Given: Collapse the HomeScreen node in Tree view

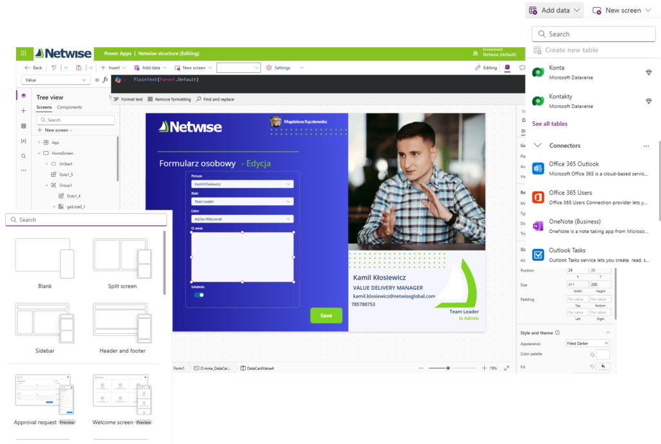Looking at the screenshot, I should pyautogui.click(x=39, y=154).
